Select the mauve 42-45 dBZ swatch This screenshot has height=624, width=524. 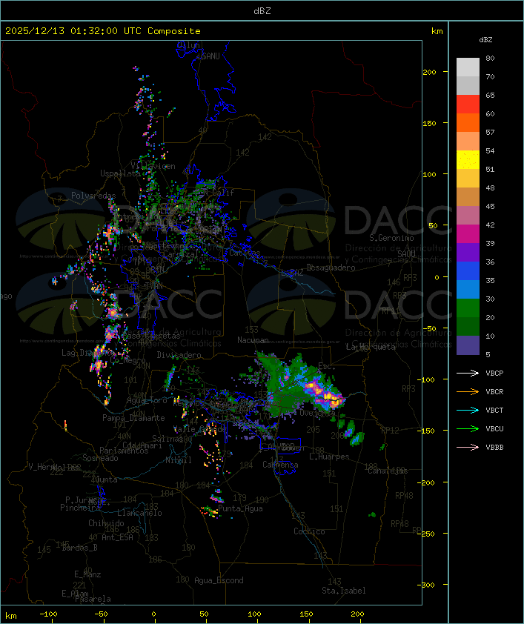tap(468, 216)
